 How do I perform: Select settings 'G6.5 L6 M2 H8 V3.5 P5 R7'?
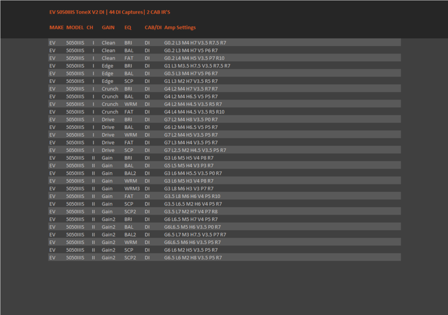tap(193, 258)
